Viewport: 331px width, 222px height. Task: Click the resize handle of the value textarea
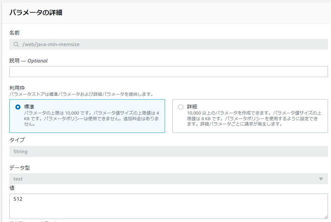point(326,217)
